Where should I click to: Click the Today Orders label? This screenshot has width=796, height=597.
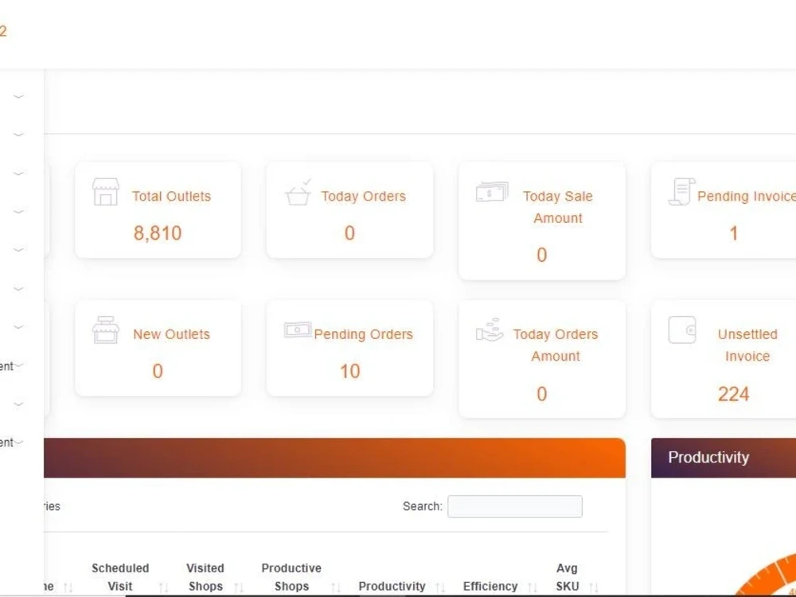click(x=364, y=196)
